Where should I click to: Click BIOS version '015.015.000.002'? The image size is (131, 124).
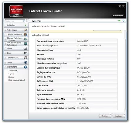pos(84,77)
